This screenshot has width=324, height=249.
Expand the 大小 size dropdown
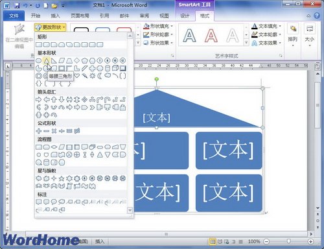point(310,35)
